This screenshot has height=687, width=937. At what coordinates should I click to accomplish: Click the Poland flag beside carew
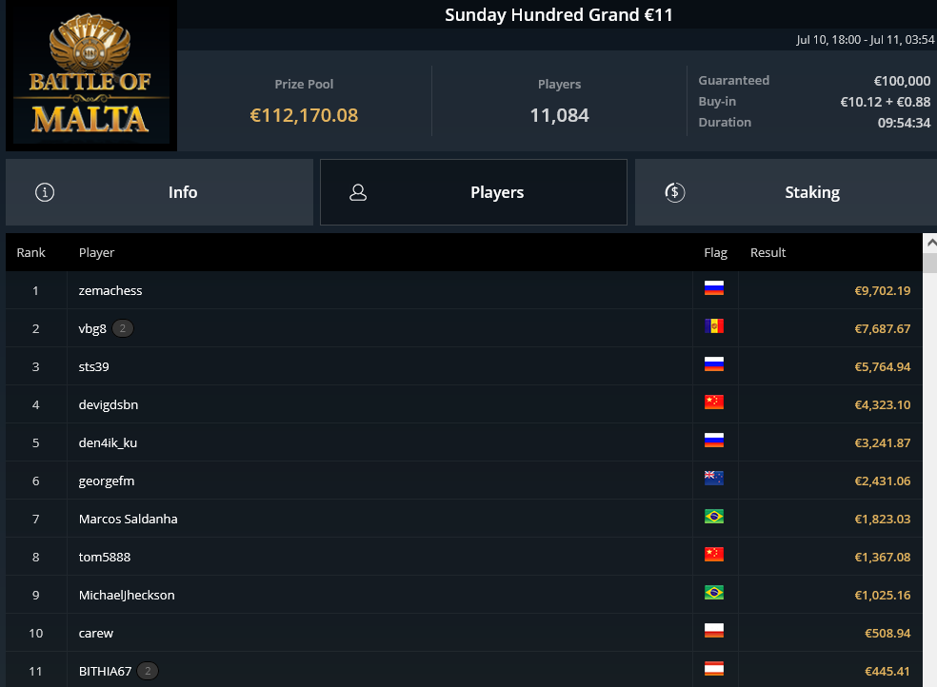click(713, 631)
